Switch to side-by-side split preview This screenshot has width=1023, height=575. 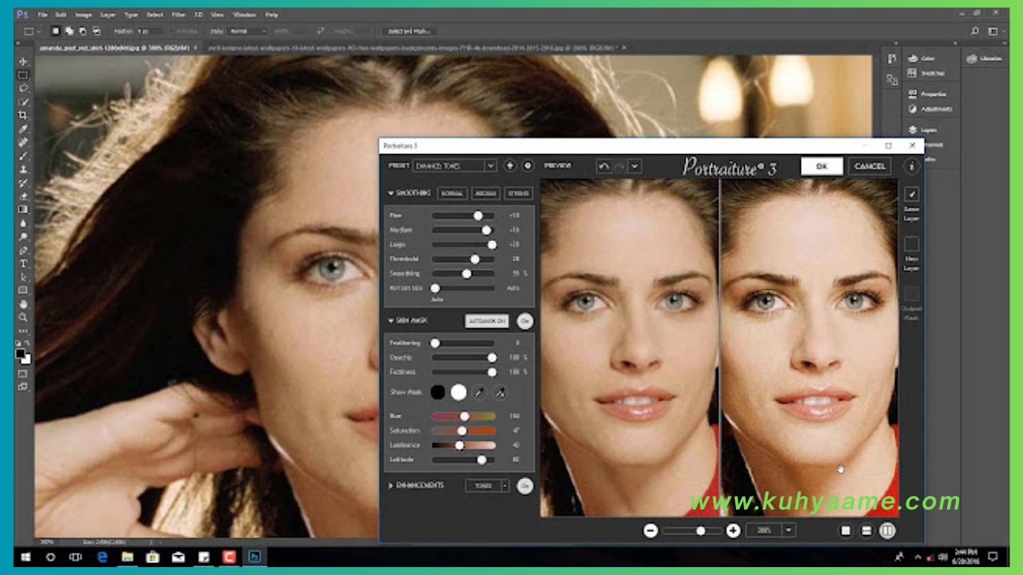pyautogui.click(x=887, y=530)
